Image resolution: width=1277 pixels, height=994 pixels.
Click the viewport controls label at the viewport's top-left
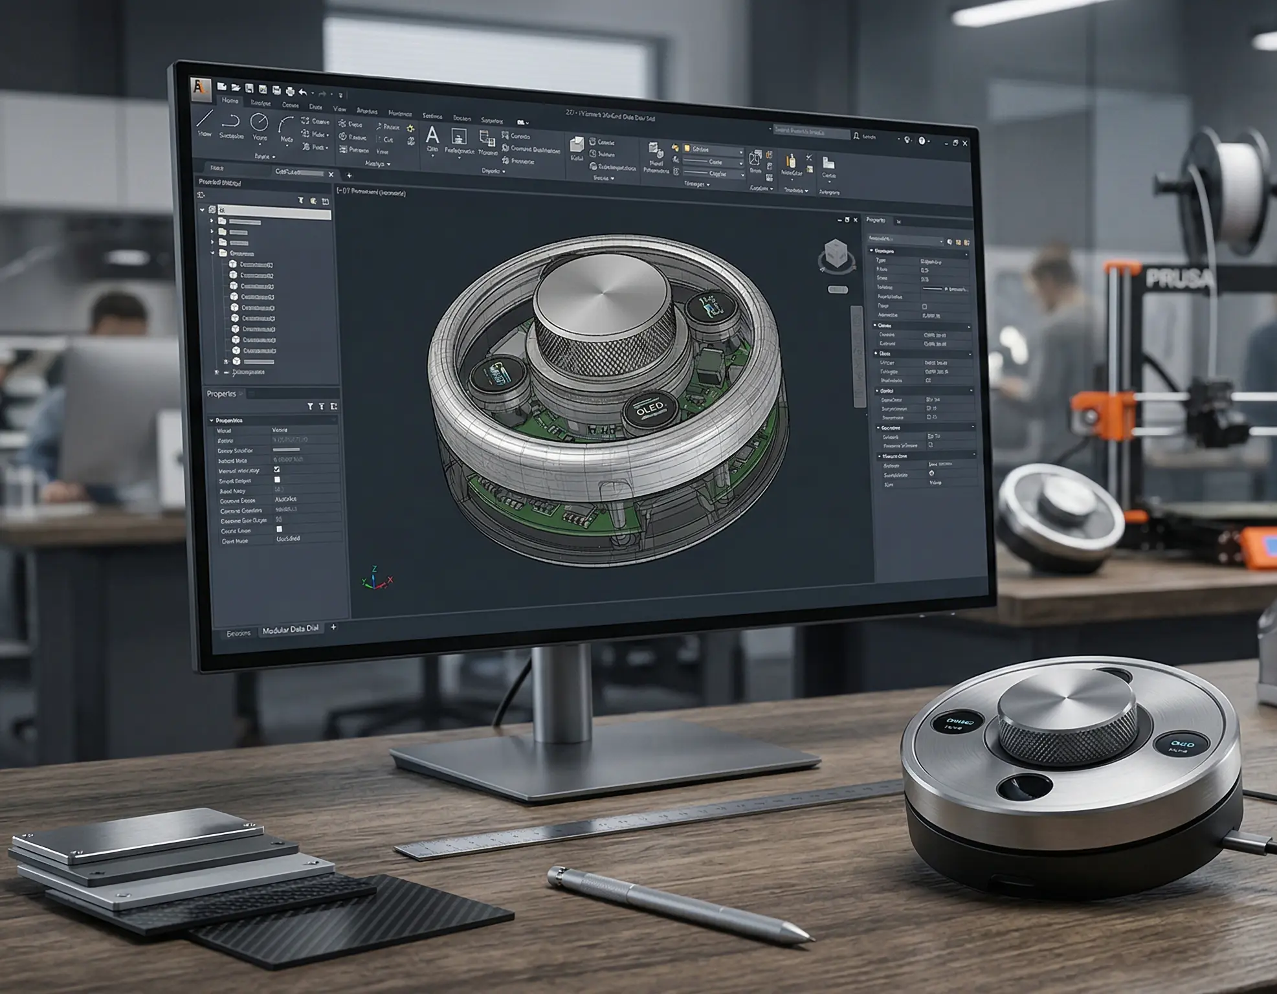click(x=372, y=192)
